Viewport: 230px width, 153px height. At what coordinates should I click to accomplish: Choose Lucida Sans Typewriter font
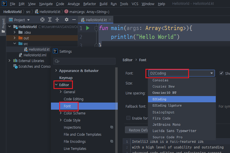point(182,131)
